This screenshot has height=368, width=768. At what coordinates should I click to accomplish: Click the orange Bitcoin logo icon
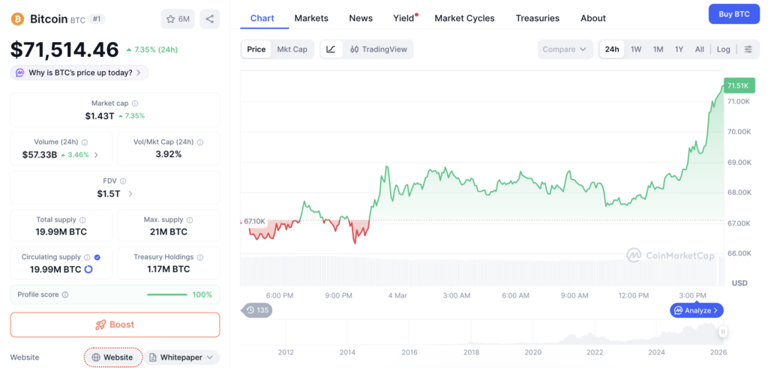pos(18,19)
